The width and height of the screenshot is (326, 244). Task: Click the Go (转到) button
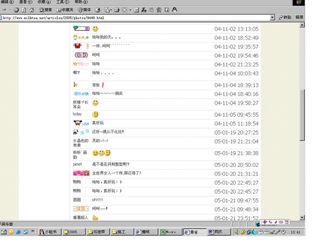coord(285,18)
